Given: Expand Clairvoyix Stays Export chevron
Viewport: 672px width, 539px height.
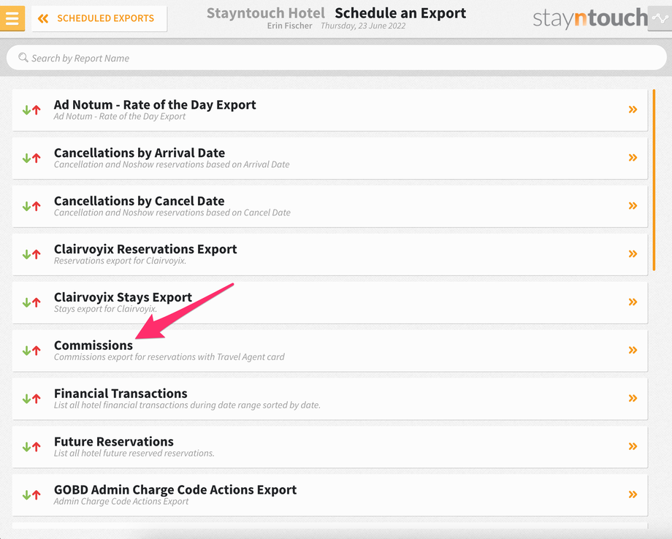Looking at the screenshot, I should [633, 302].
